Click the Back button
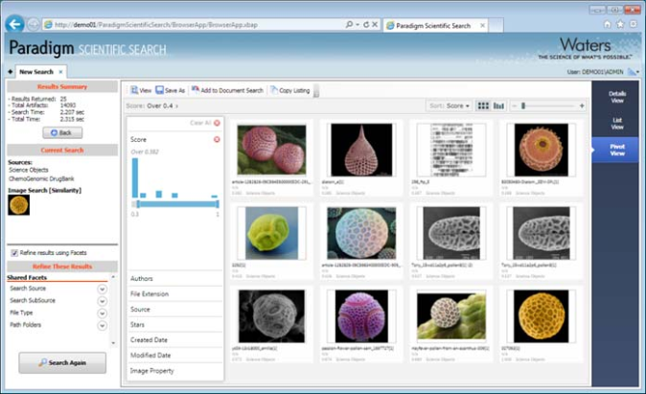This screenshot has height=394, width=646. click(62, 132)
